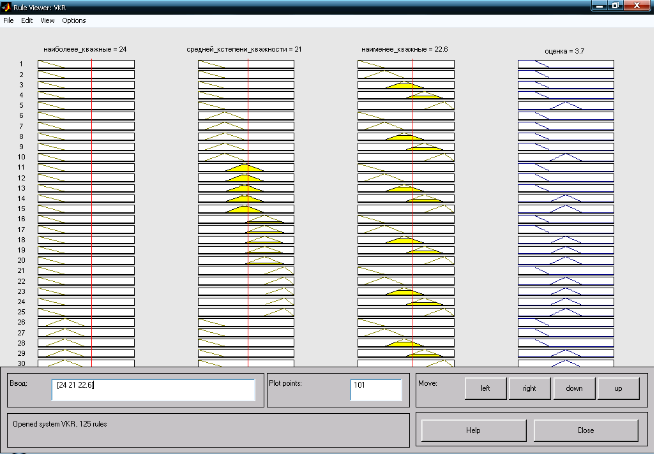Click rule 5 оценка output plot
This screenshot has width=657, height=454.
[x=566, y=105]
